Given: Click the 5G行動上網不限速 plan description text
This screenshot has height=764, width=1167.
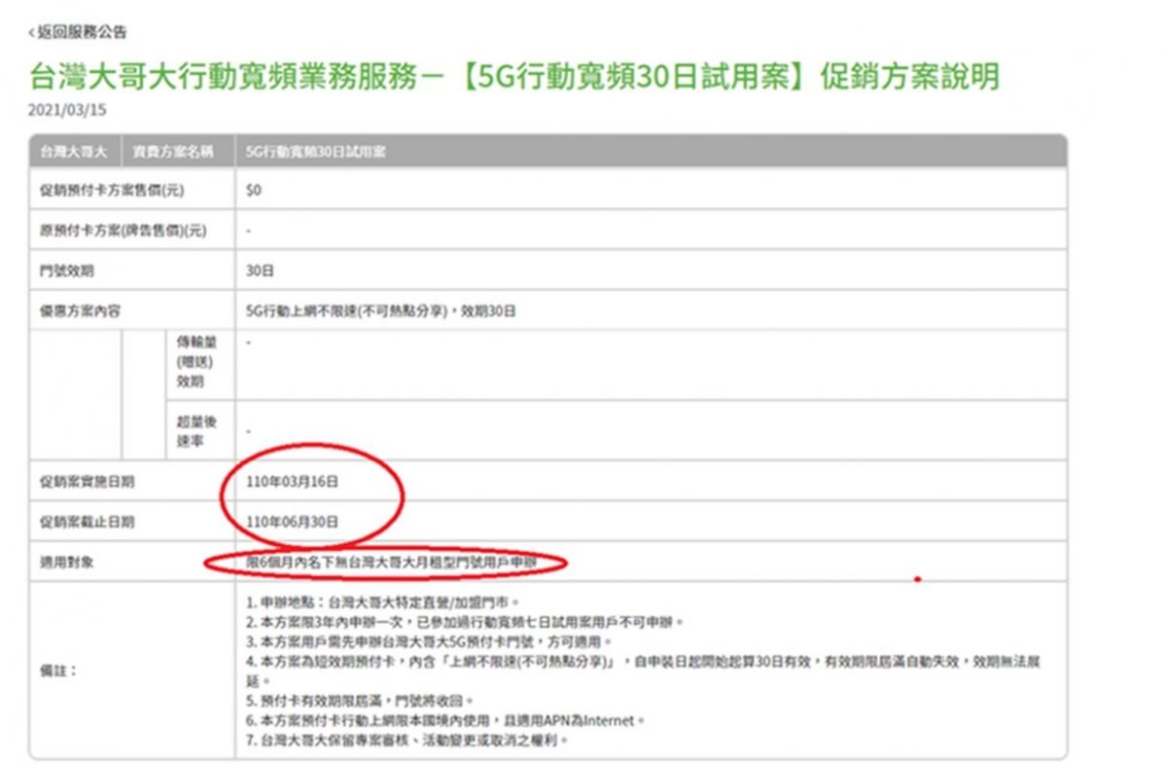Looking at the screenshot, I should tap(380, 311).
